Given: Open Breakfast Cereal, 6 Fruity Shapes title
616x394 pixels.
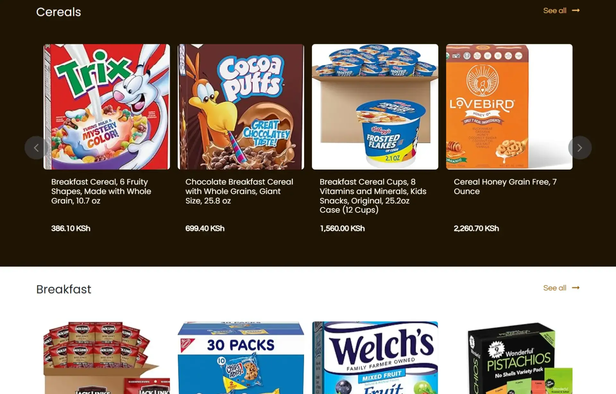Looking at the screenshot, I should pyautogui.click(x=101, y=191).
